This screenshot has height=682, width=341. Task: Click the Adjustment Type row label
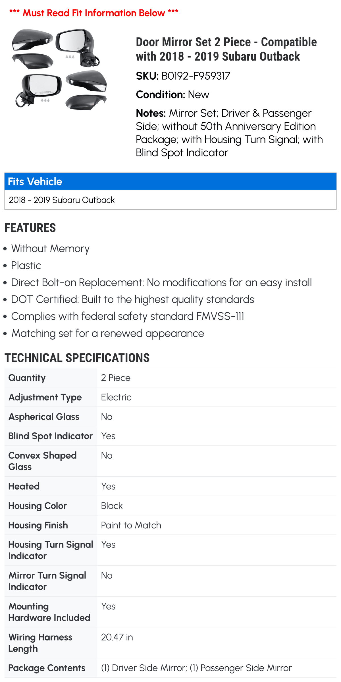click(45, 397)
